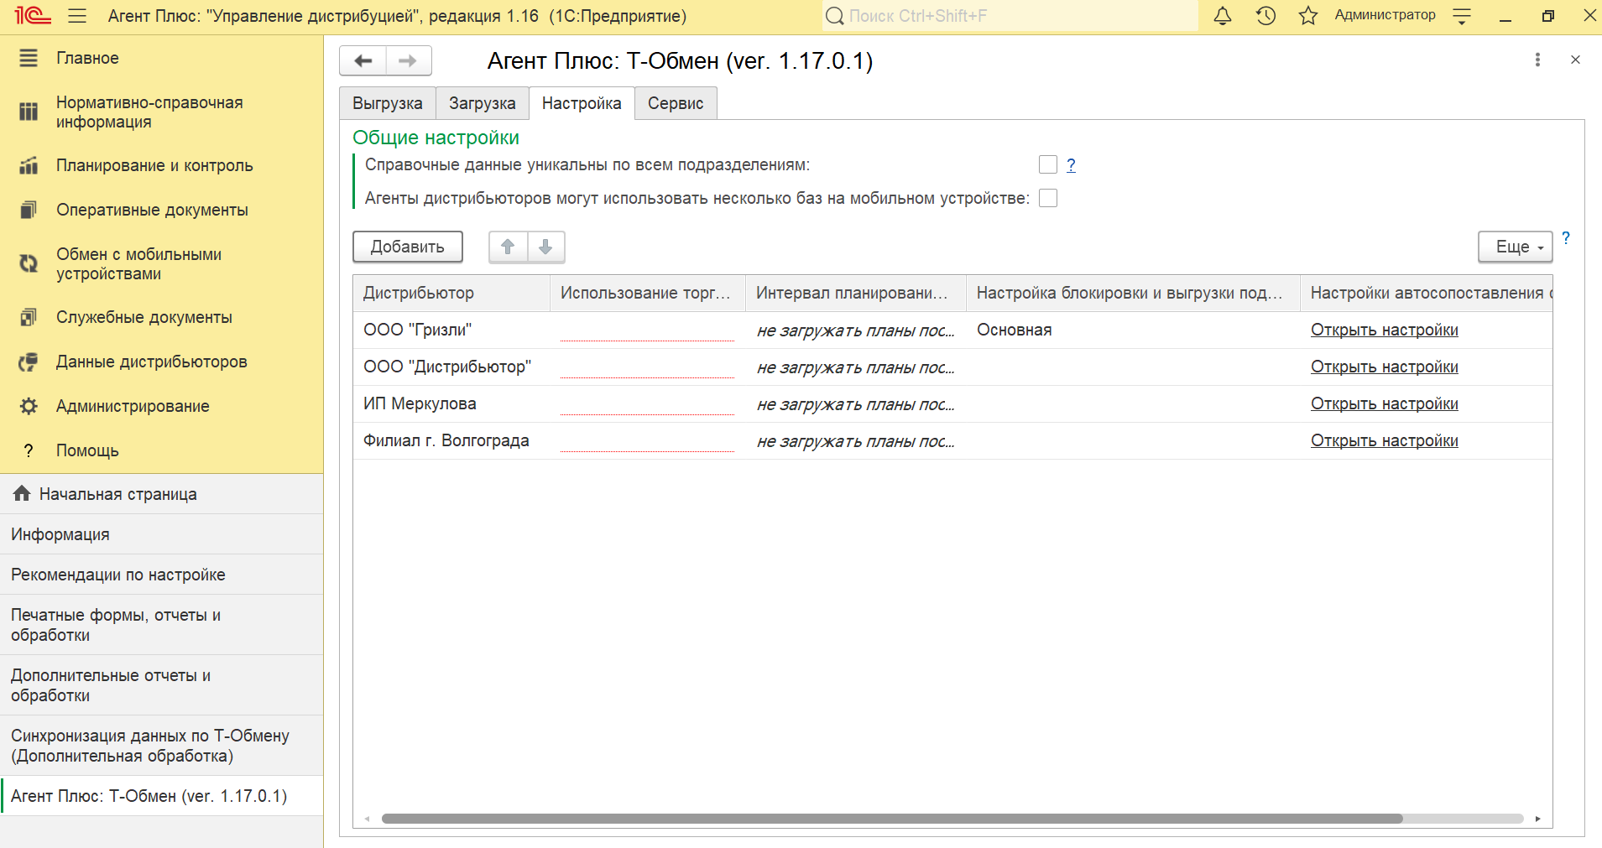Viewport: 1602px width, 848px height.
Task: Open Синхронизация данных по Т-Обмену item
Action: pyautogui.click(x=161, y=746)
